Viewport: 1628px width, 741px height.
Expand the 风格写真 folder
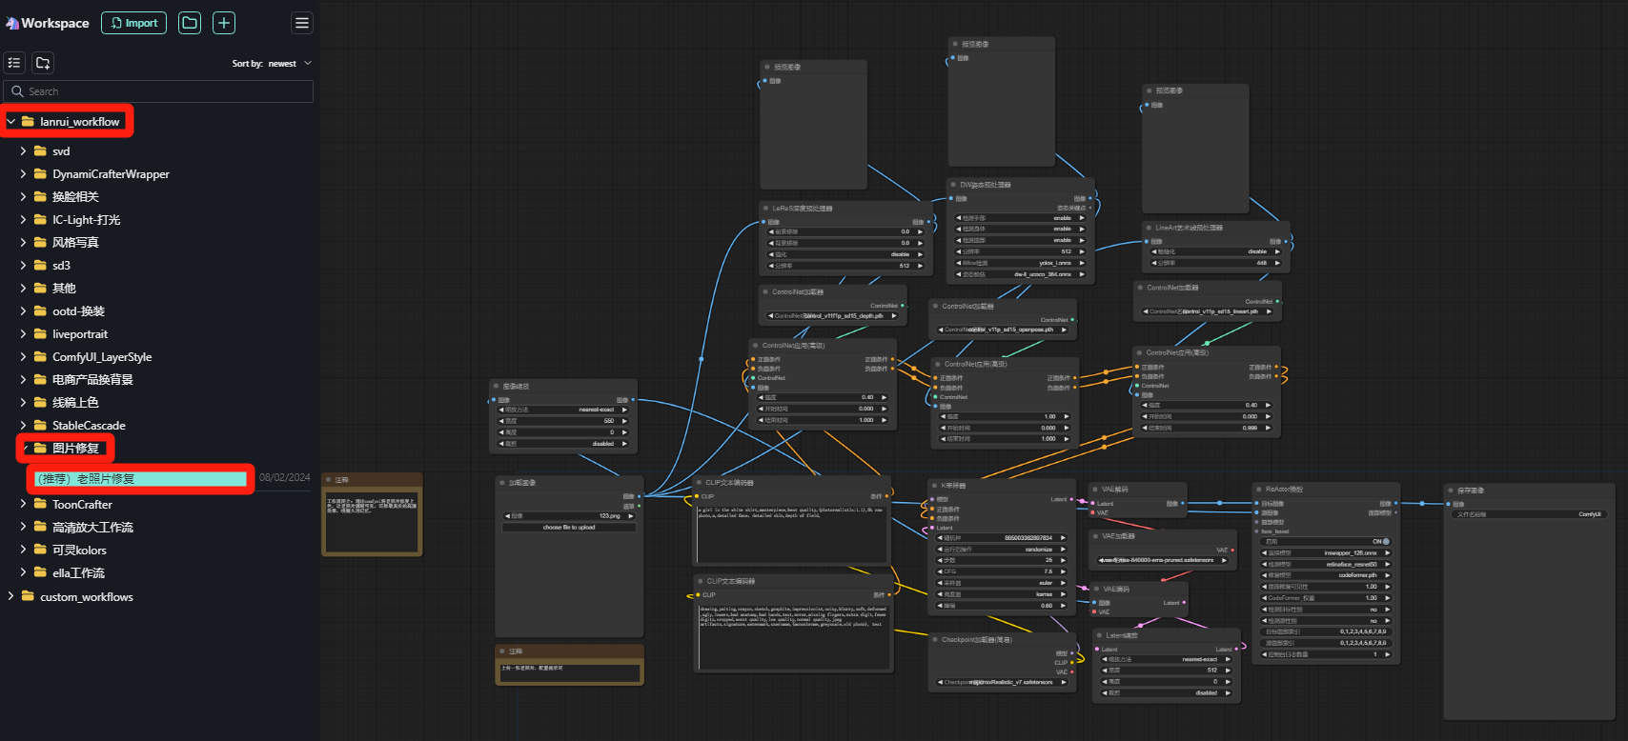(x=23, y=242)
